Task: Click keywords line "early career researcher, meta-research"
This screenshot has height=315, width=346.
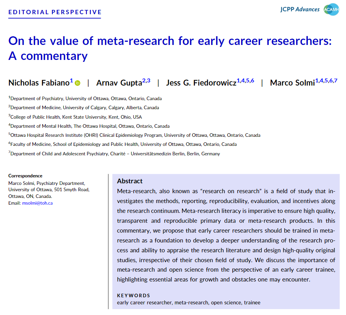Action: tap(189, 303)
